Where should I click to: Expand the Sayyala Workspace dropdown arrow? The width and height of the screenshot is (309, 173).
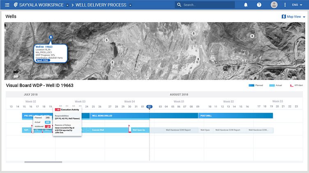coord(67,5)
